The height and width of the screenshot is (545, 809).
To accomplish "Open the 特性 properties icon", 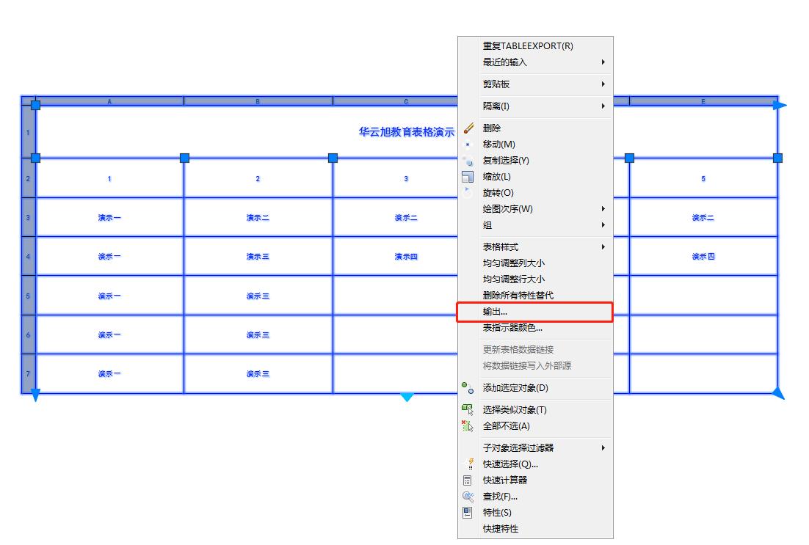I will coord(468,513).
